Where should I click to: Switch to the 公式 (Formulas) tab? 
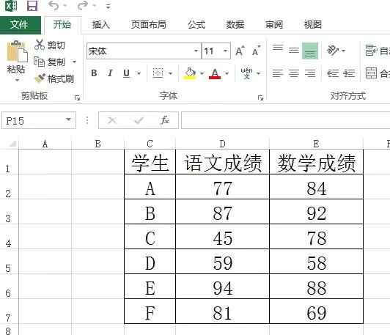pyautogui.click(x=196, y=25)
